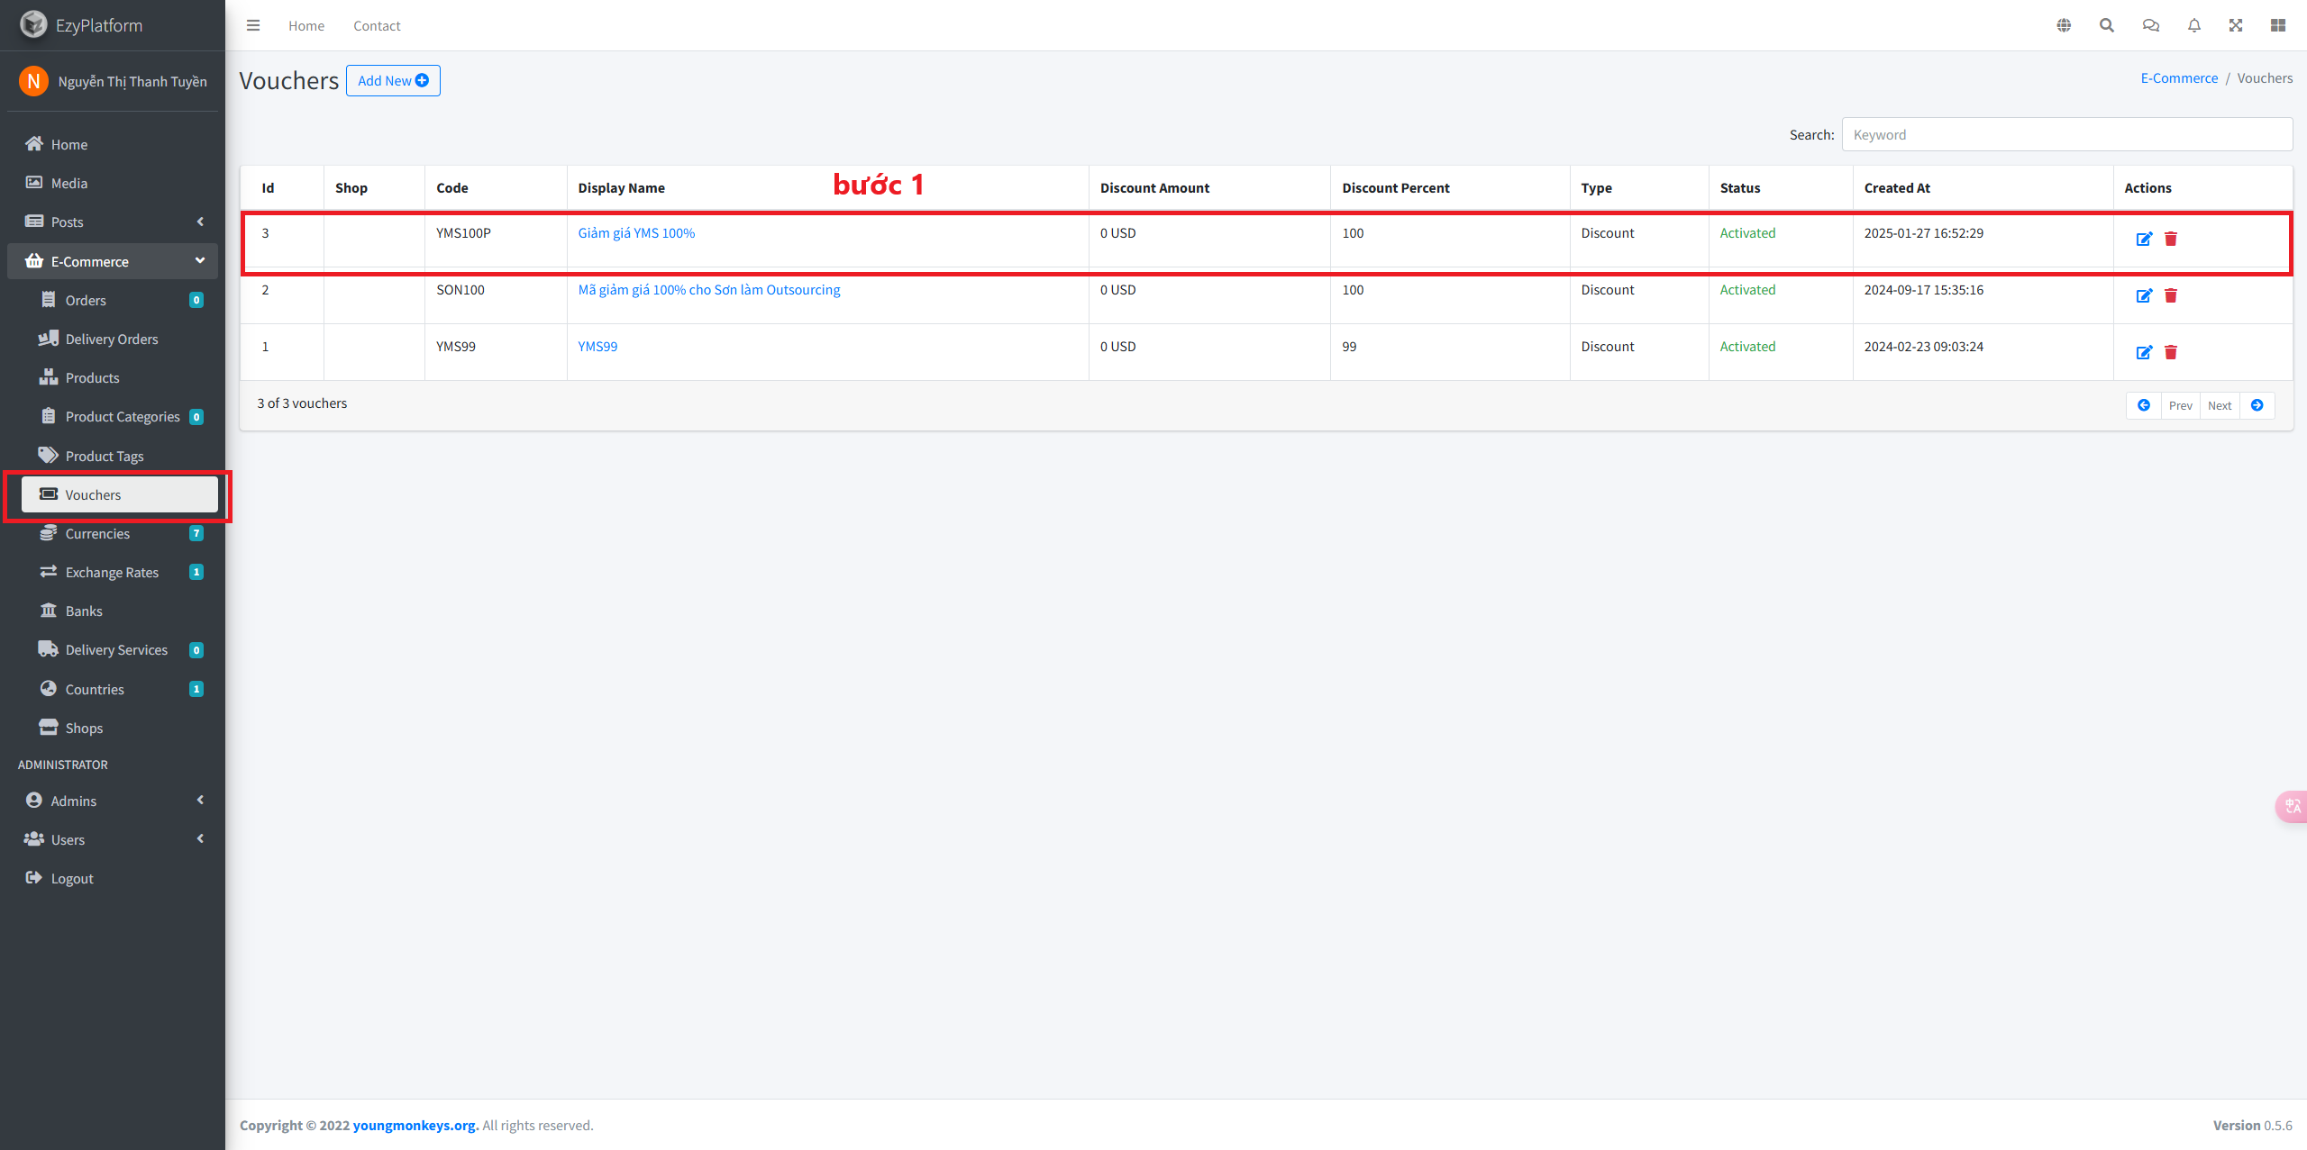The image size is (2307, 1150).
Task: Click the E-Commerce breadcrumb link
Action: [x=2179, y=78]
